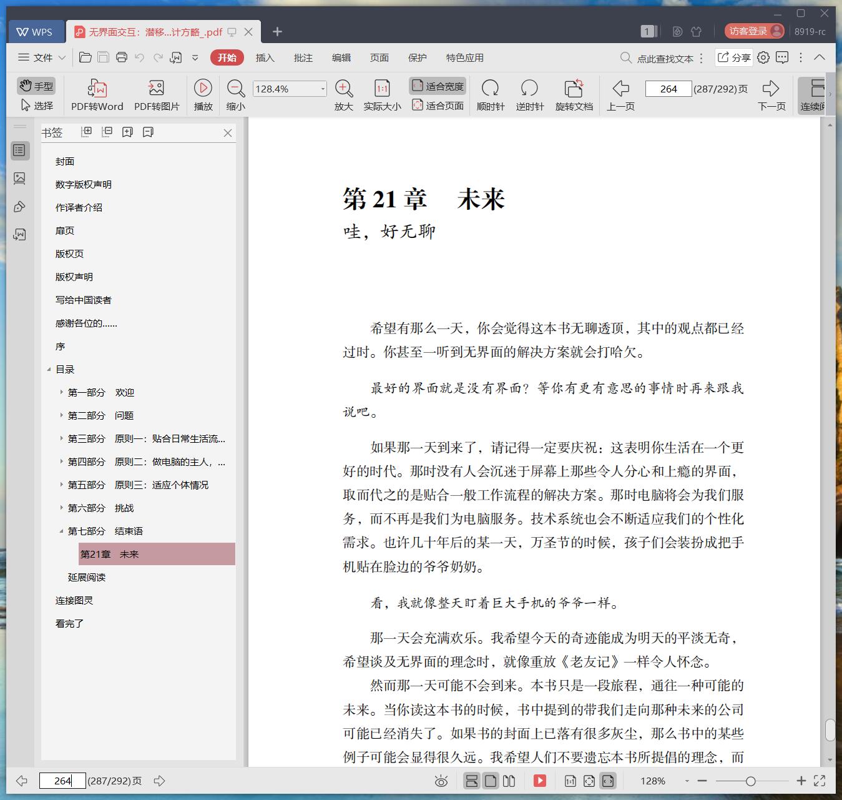Show the thumbnails panel icon

[x=19, y=179]
